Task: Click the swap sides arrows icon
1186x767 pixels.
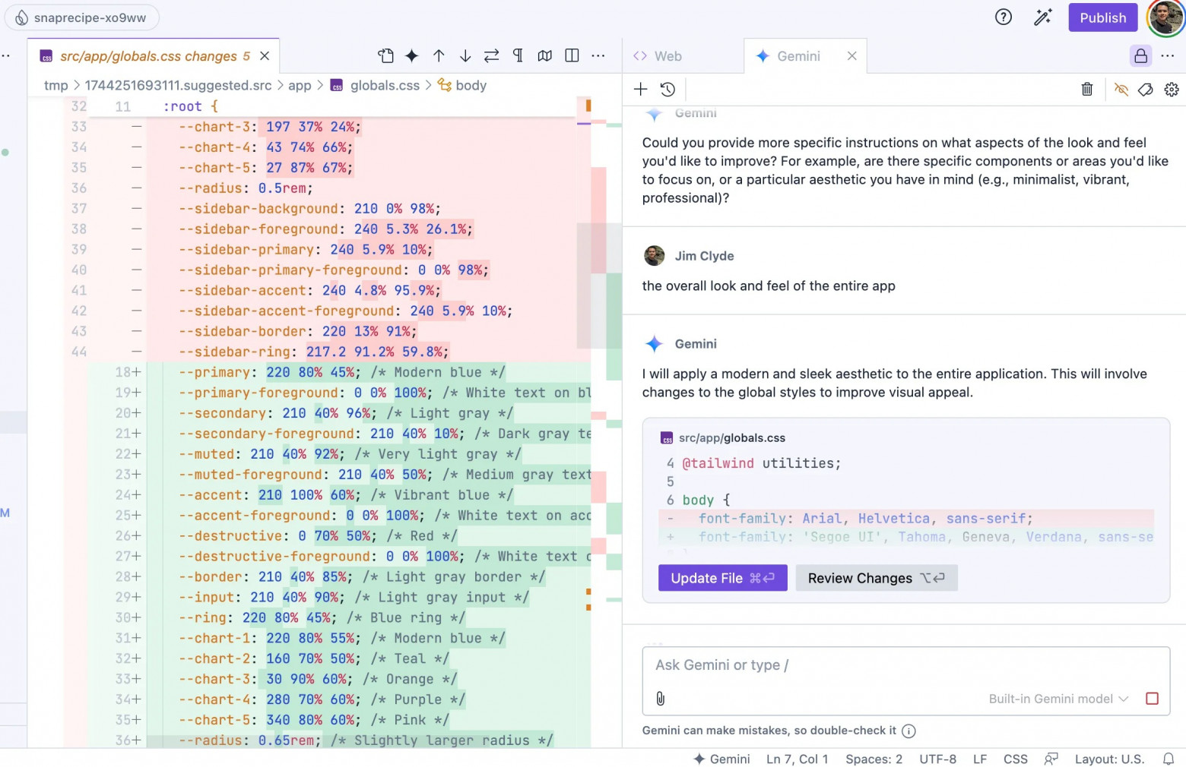Action: click(x=491, y=55)
